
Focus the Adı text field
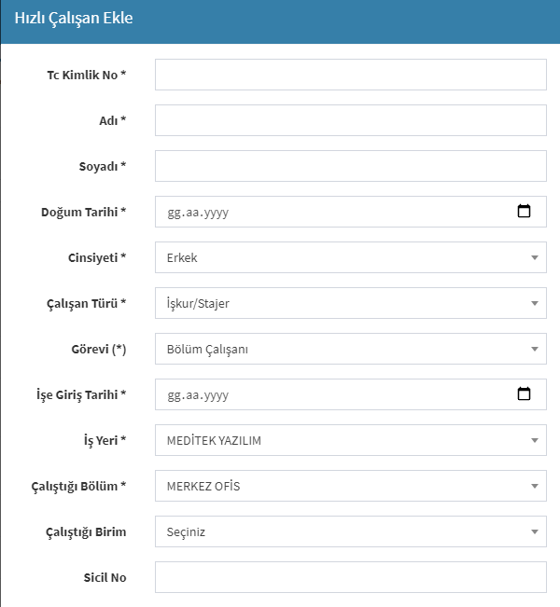click(351, 120)
